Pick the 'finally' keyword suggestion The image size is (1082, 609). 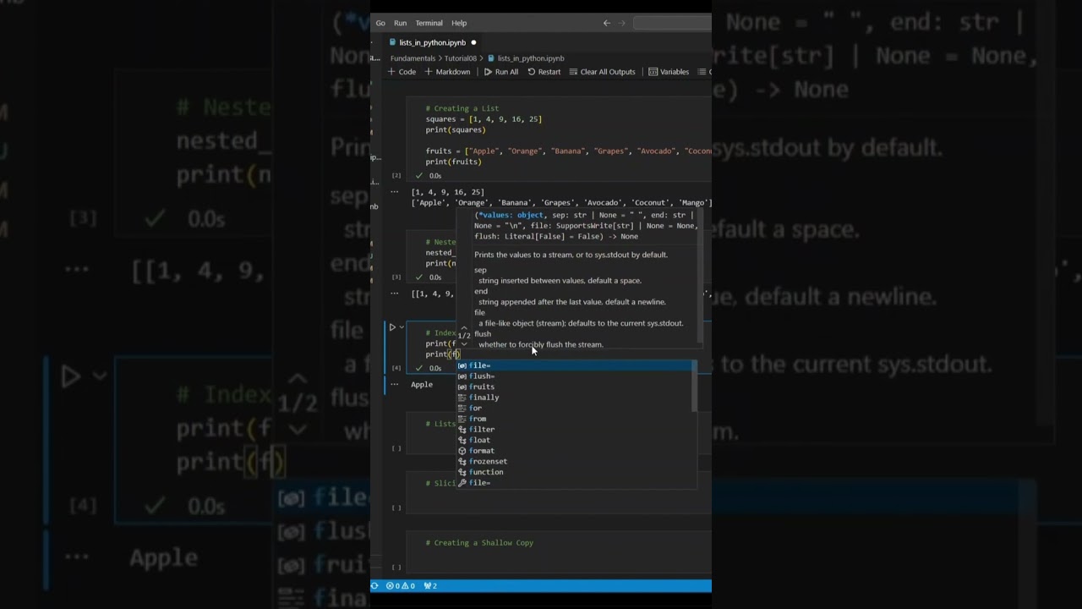576,398
